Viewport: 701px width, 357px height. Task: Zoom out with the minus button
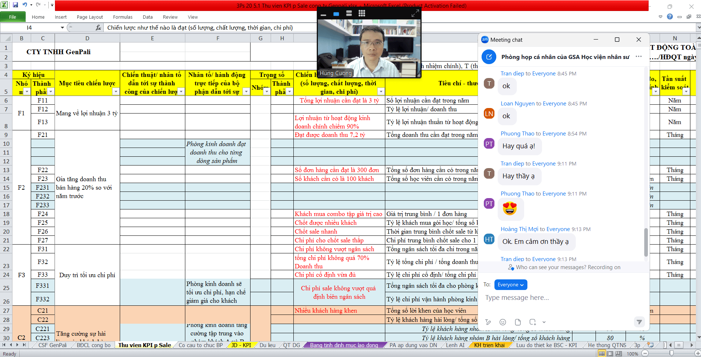(645, 354)
